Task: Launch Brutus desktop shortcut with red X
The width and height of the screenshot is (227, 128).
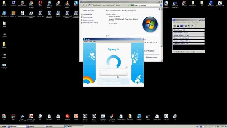Action: coord(67,117)
